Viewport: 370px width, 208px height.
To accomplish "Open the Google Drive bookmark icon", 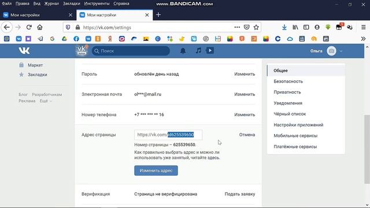I will point(64,39).
